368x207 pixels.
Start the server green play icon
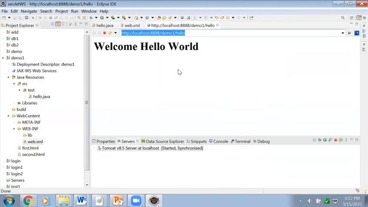tap(325, 140)
